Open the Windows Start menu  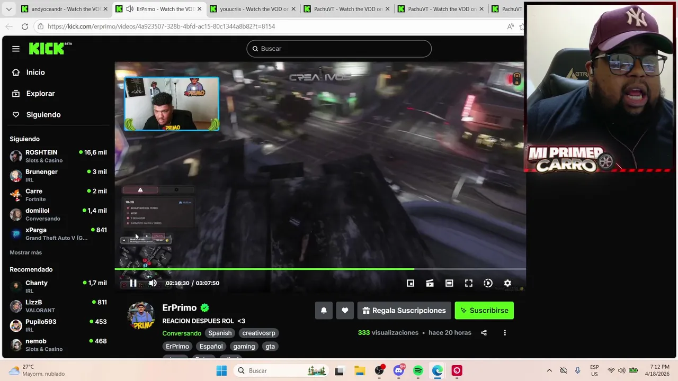[x=221, y=371]
